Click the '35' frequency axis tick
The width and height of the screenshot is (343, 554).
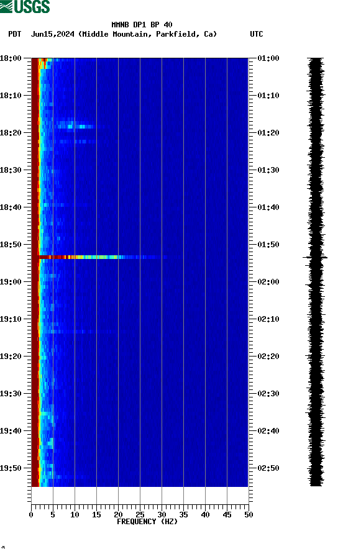pyautogui.click(x=183, y=514)
